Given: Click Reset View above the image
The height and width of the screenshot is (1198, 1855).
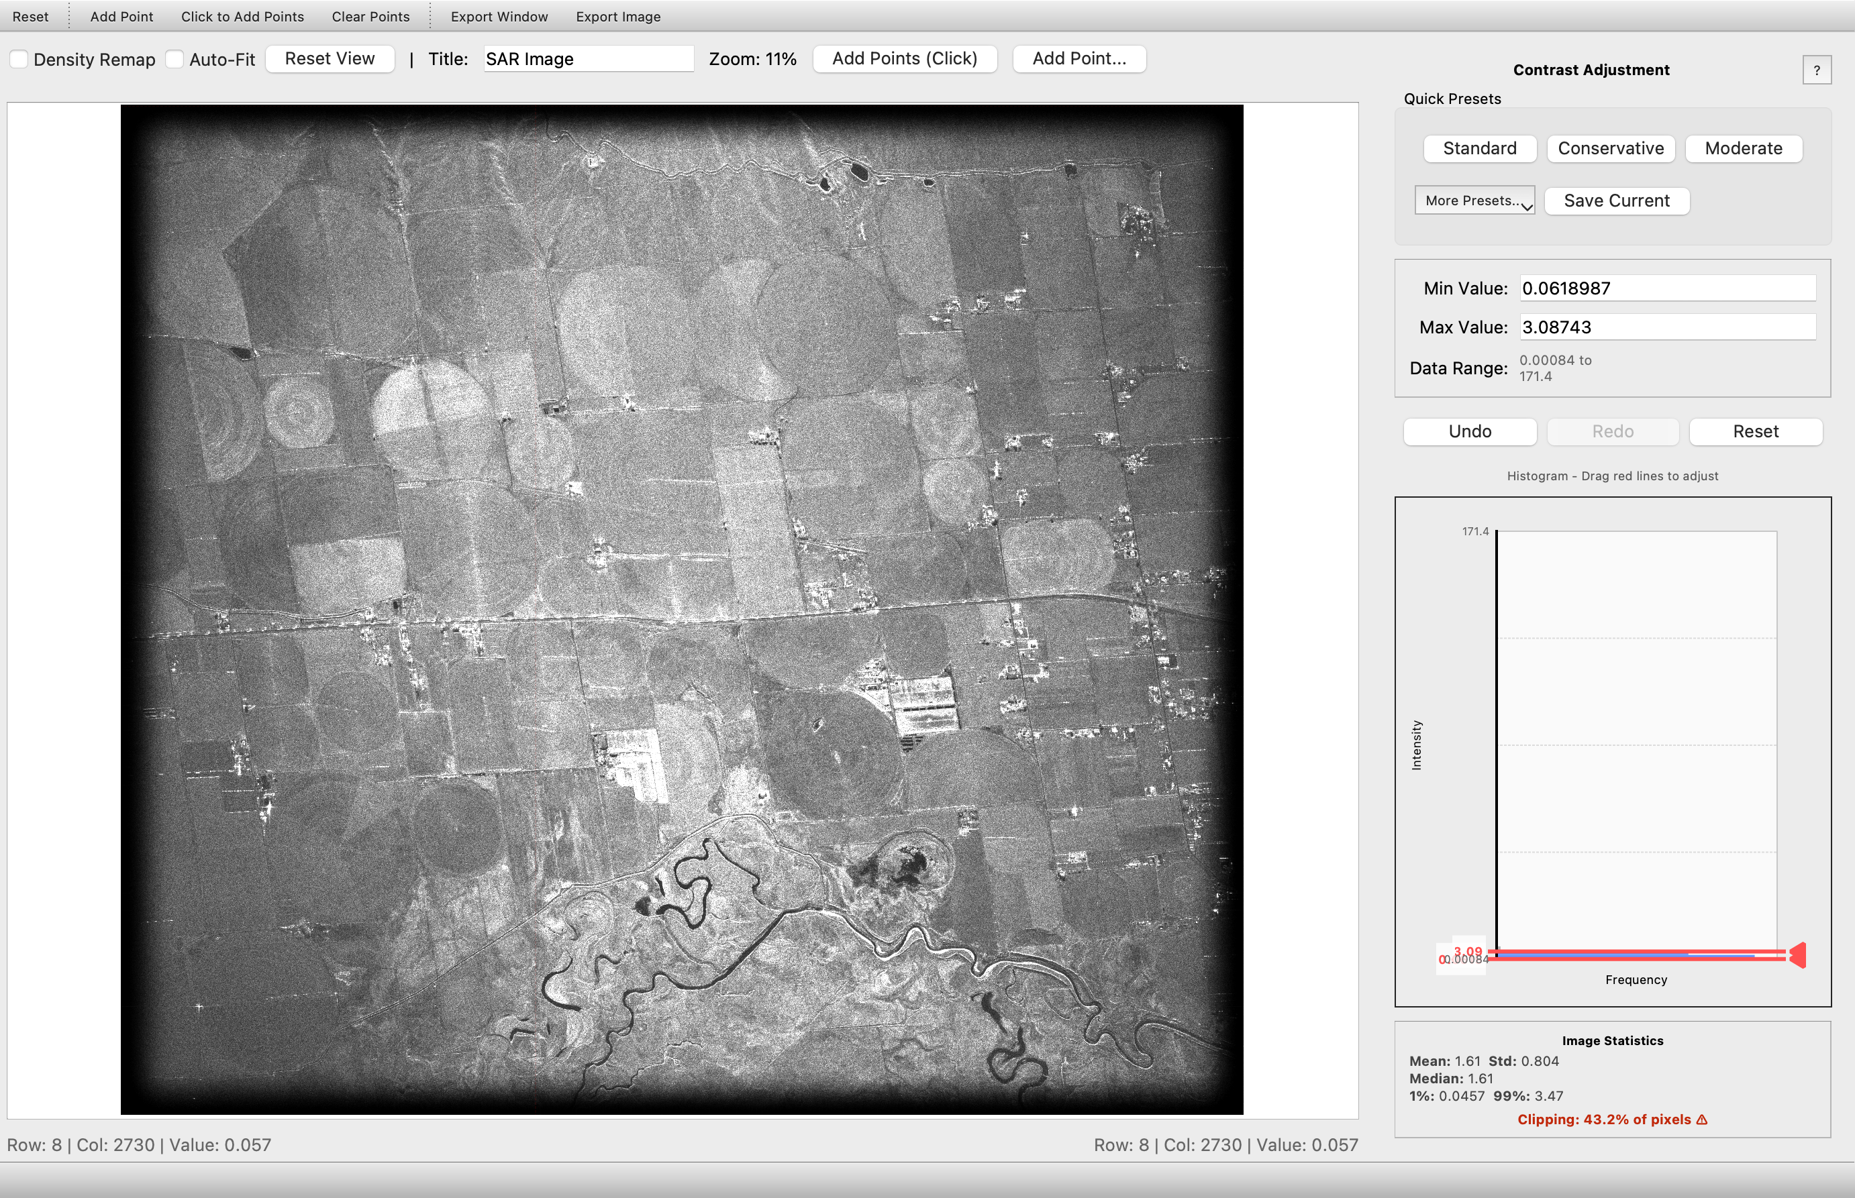Looking at the screenshot, I should 330,58.
